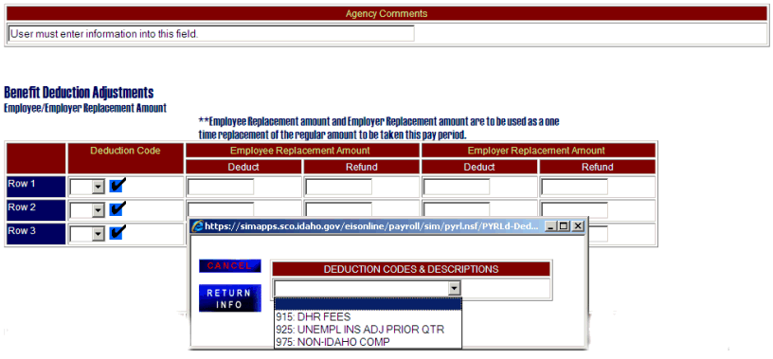Click Row 1 Employee Deduct field
773x359 pixels.
click(x=221, y=187)
